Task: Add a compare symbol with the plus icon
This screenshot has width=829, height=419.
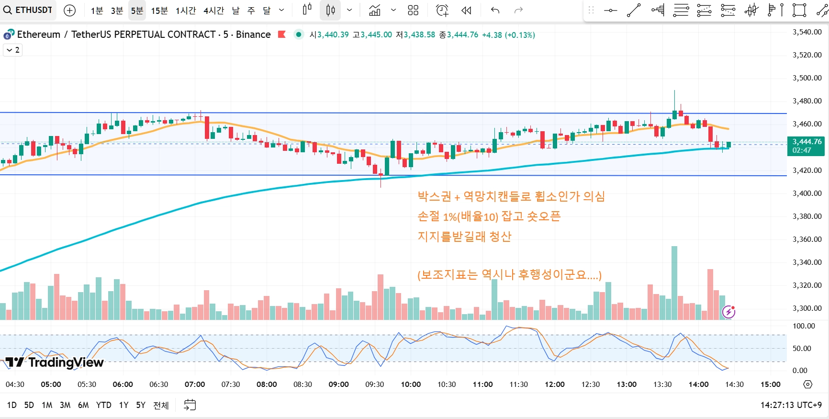Action: tap(69, 10)
